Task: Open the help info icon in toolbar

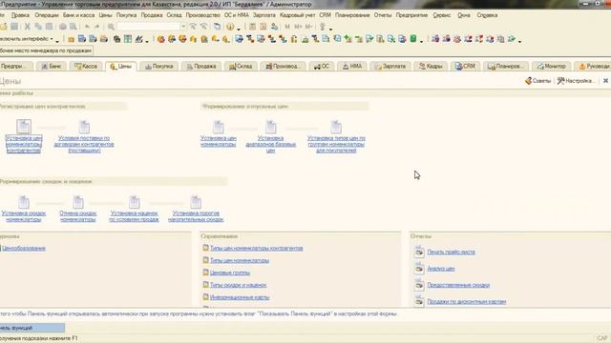Action: [230, 27]
